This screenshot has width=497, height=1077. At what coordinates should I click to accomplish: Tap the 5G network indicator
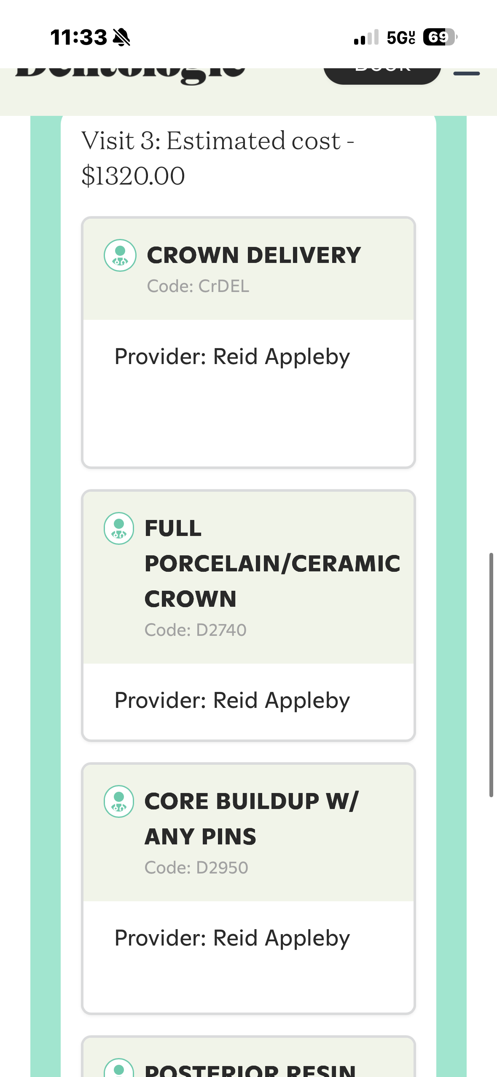click(x=401, y=37)
